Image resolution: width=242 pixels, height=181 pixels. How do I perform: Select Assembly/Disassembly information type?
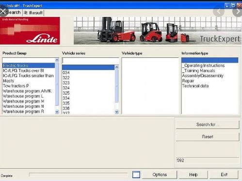coord(210,76)
